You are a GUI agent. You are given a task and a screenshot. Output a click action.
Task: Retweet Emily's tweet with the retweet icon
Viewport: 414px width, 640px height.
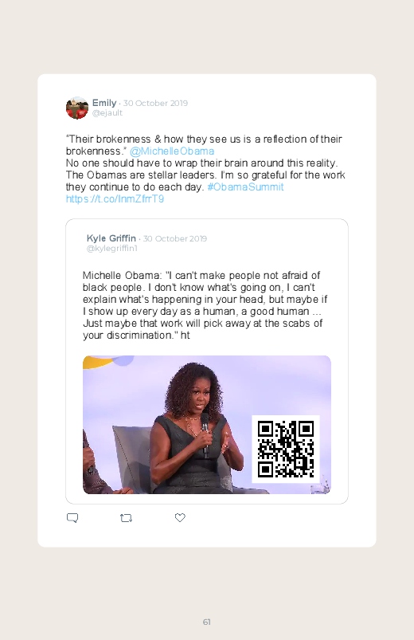[126, 517]
